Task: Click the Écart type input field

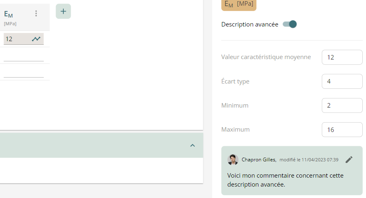Action: 342,81
